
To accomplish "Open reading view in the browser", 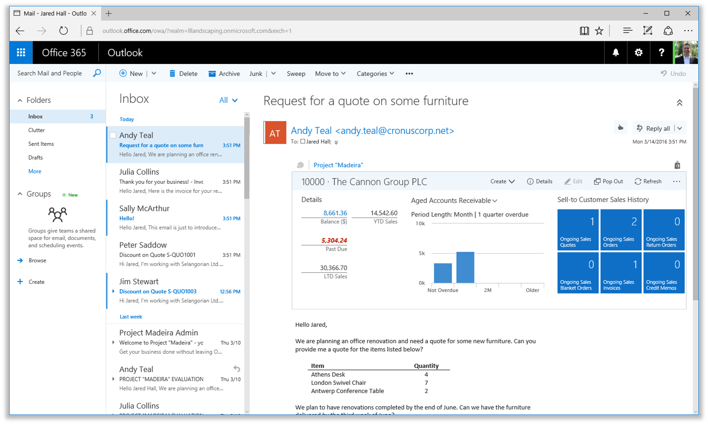I will (x=584, y=31).
